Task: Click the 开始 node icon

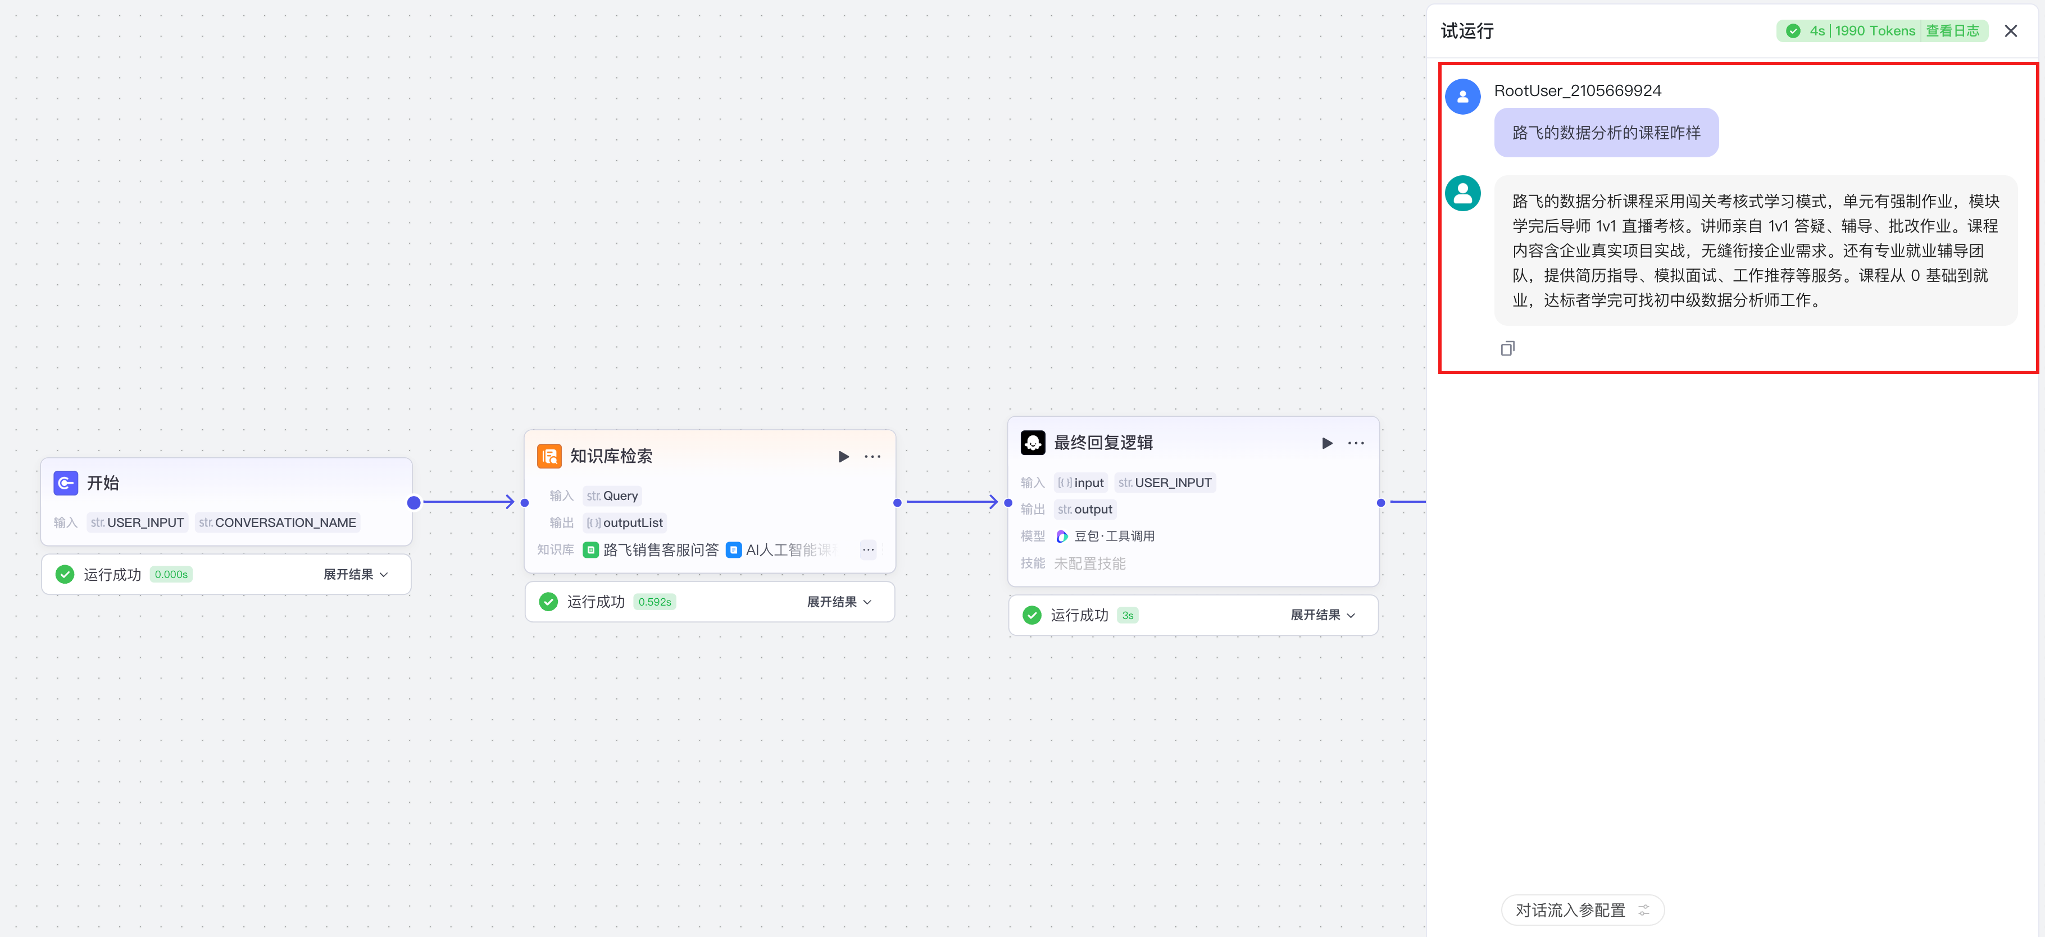Action: point(66,483)
